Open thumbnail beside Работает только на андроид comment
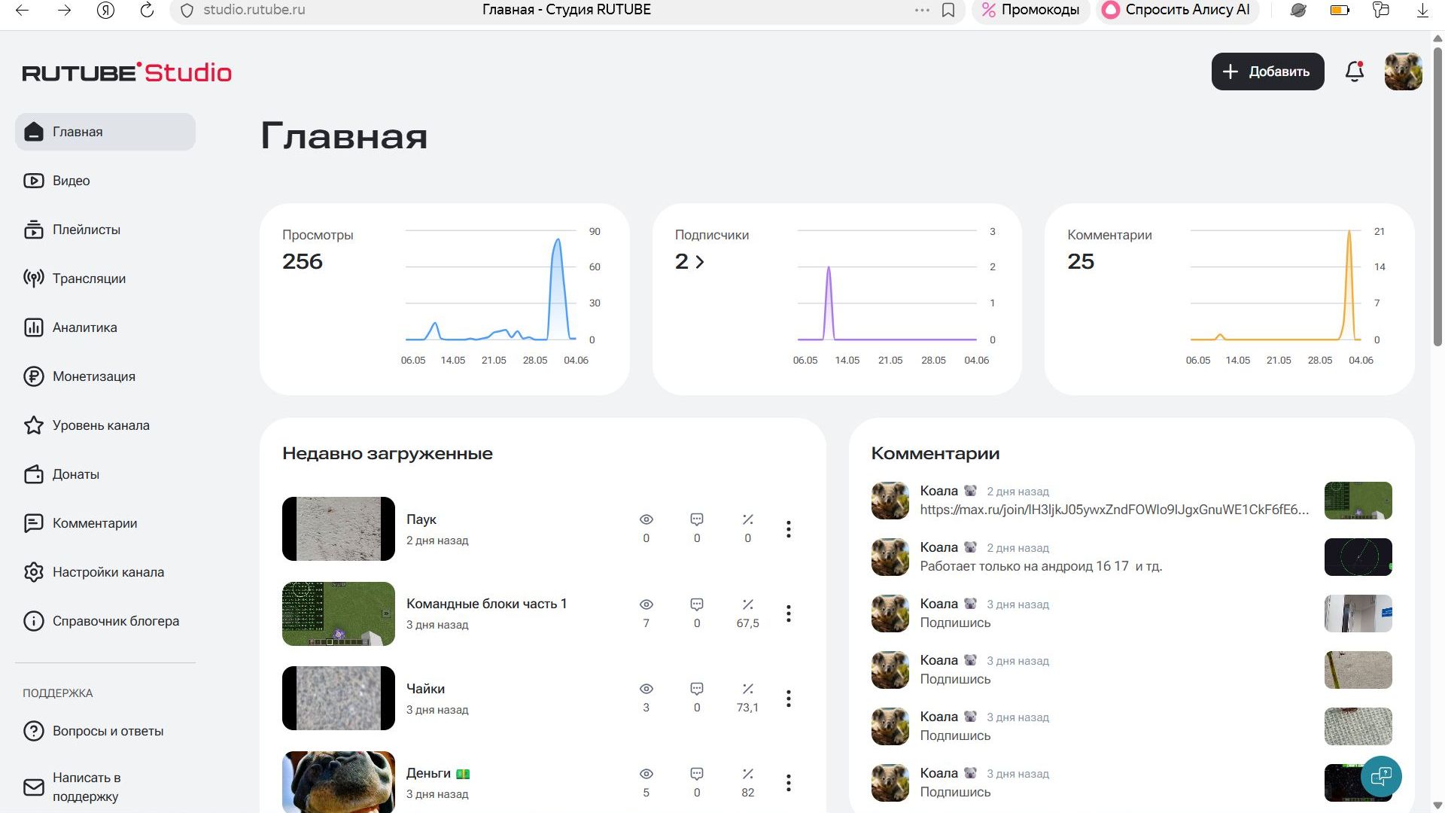Image resolution: width=1445 pixels, height=813 pixels. [1358, 557]
